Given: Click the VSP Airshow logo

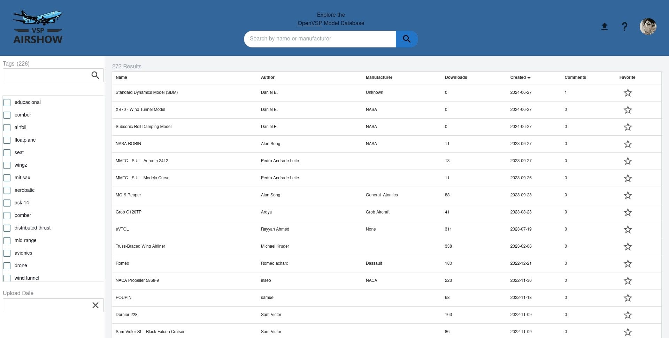Looking at the screenshot, I should pos(38,27).
